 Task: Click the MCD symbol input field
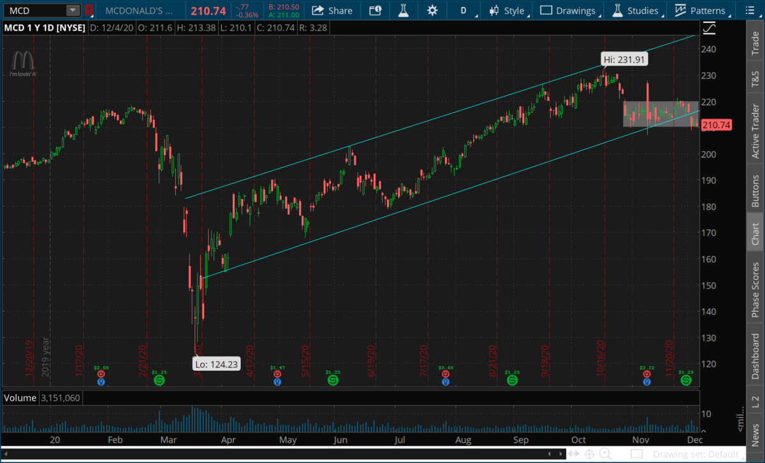click(34, 11)
